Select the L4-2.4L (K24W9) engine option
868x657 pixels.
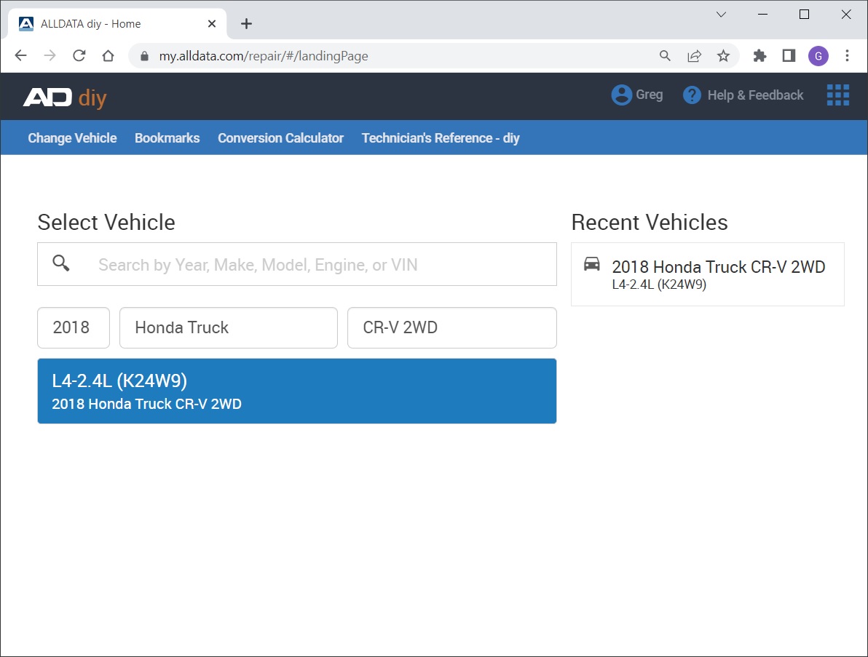click(x=296, y=391)
